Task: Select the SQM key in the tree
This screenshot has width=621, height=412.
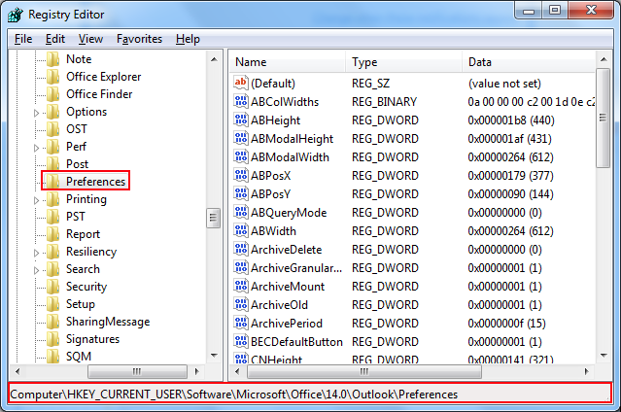Action: click(x=79, y=357)
